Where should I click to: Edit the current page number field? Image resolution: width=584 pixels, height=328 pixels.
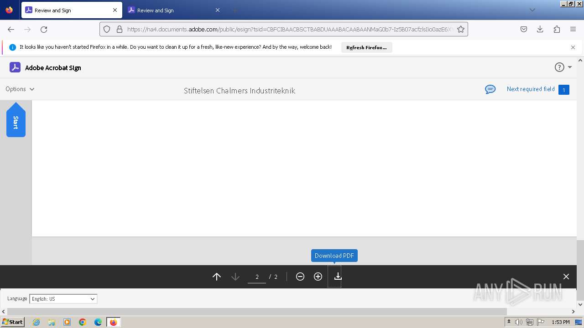click(257, 277)
